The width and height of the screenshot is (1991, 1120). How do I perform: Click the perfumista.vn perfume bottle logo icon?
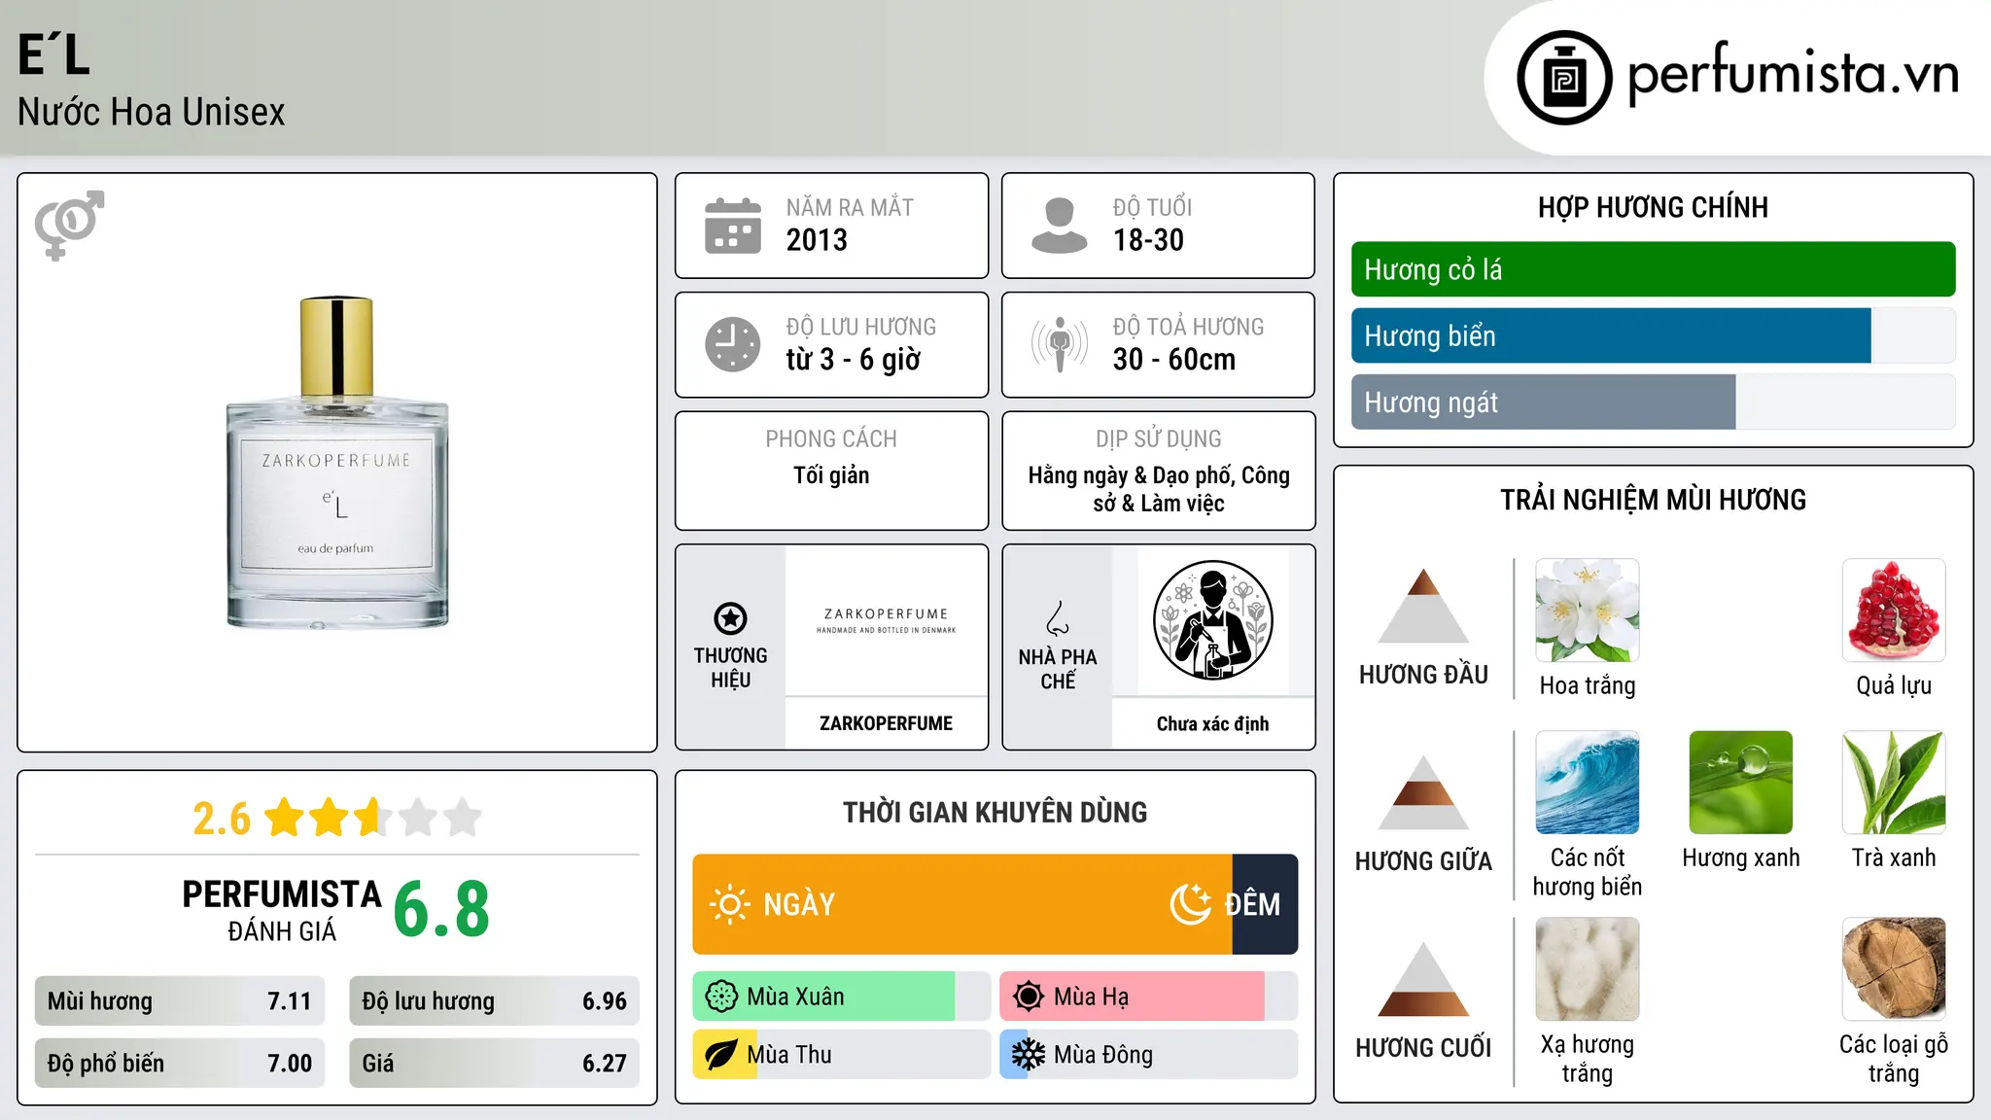[x=1564, y=78]
